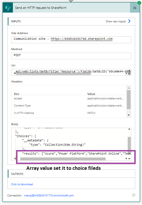Open the m365x6151710 SharePoint site URL
142x205 pixels.
[82, 39]
